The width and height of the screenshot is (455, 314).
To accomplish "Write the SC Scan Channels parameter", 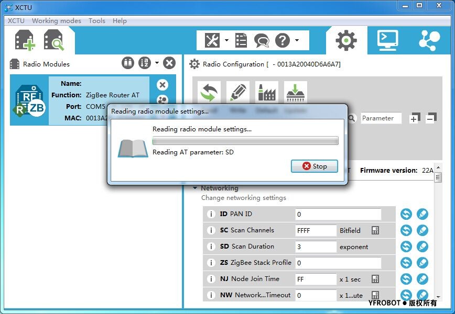I will tap(422, 230).
